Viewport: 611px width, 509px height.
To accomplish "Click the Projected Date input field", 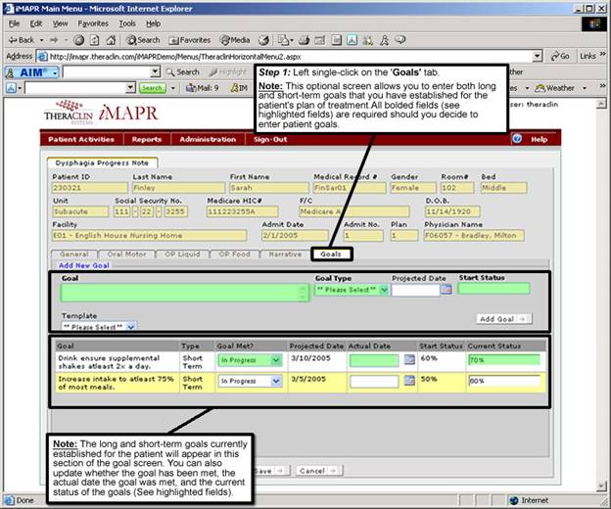I will click(416, 290).
